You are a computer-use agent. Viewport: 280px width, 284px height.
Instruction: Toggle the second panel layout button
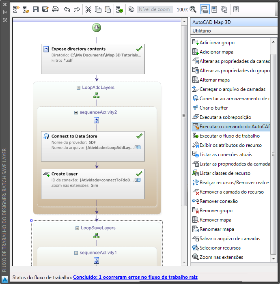(214, 9)
